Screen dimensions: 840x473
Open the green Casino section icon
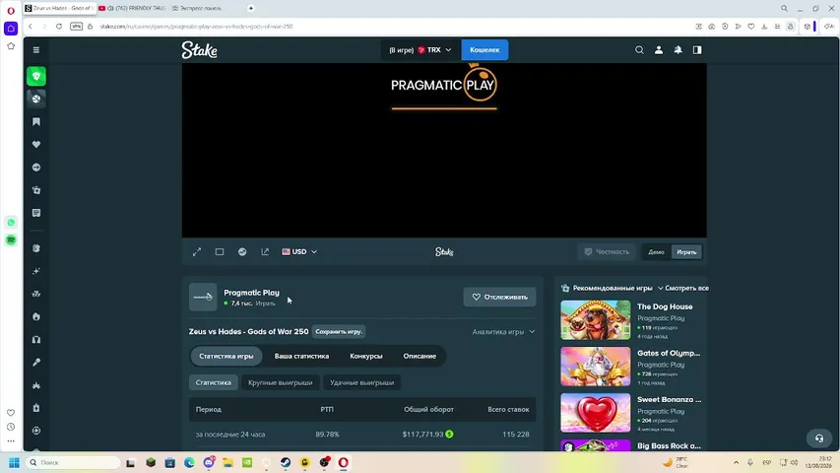click(36, 76)
